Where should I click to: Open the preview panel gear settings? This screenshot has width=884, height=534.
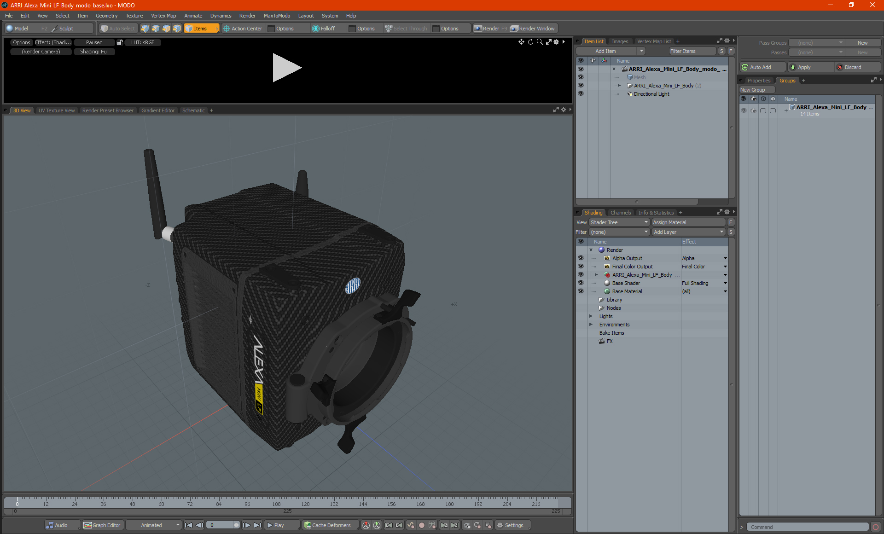(x=556, y=42)
